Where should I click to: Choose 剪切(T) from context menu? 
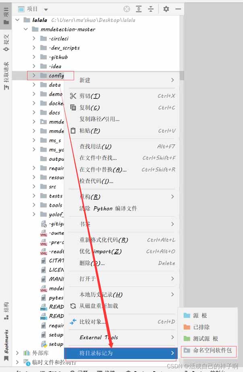coord(122,96)
